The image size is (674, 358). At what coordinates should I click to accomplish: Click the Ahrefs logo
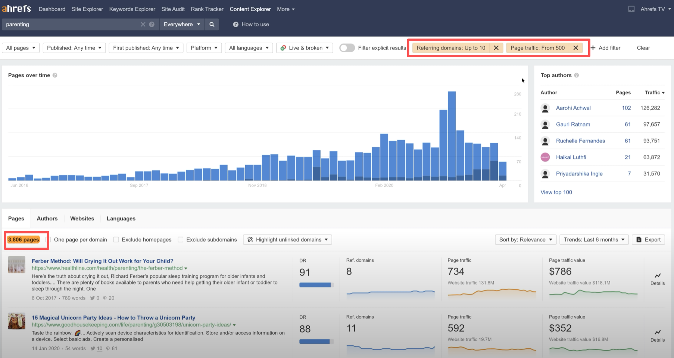16,8
